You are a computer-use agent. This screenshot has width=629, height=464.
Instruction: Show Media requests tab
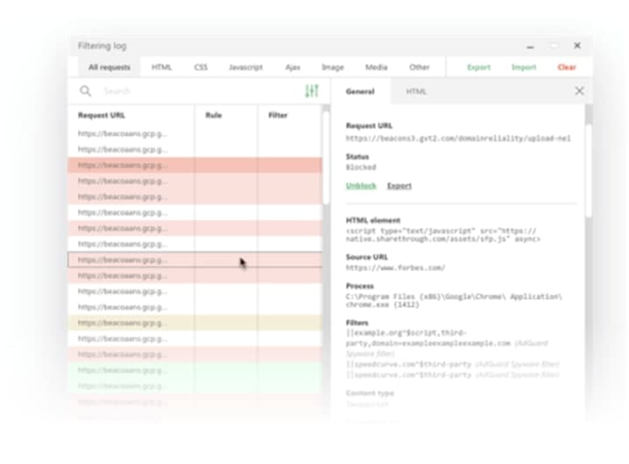pos(376,68)
